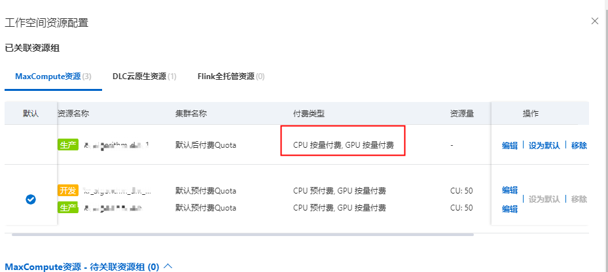608x272 pixels.
Task: Click the 资源名称 column header
Action: pos(74,114)
